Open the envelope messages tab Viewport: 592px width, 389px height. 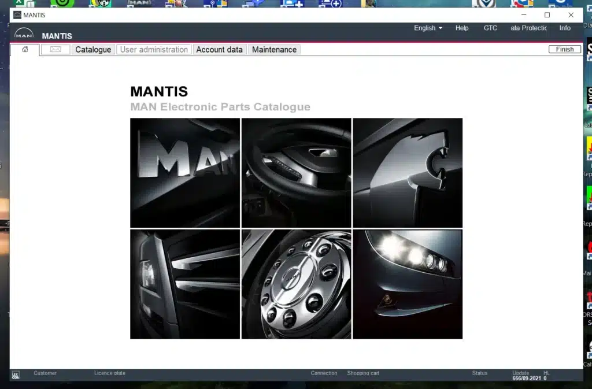tap(55, 50)
